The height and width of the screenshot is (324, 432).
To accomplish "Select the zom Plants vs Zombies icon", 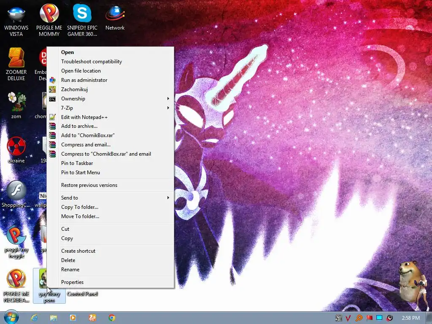I will (x=16, y=105).
